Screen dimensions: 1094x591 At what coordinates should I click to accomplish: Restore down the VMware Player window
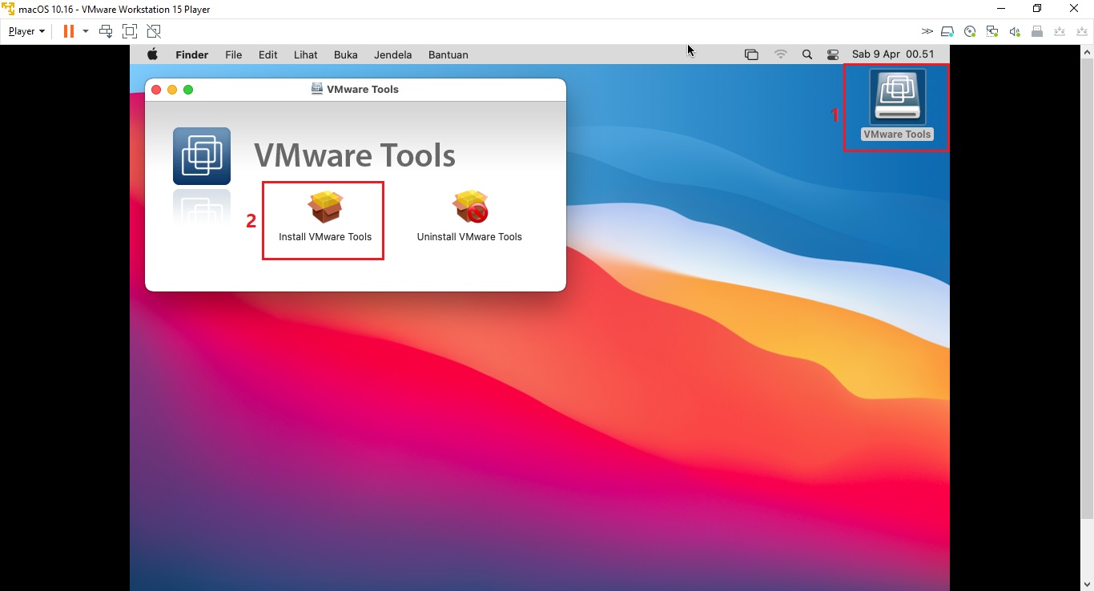[x=1037, y=9]
